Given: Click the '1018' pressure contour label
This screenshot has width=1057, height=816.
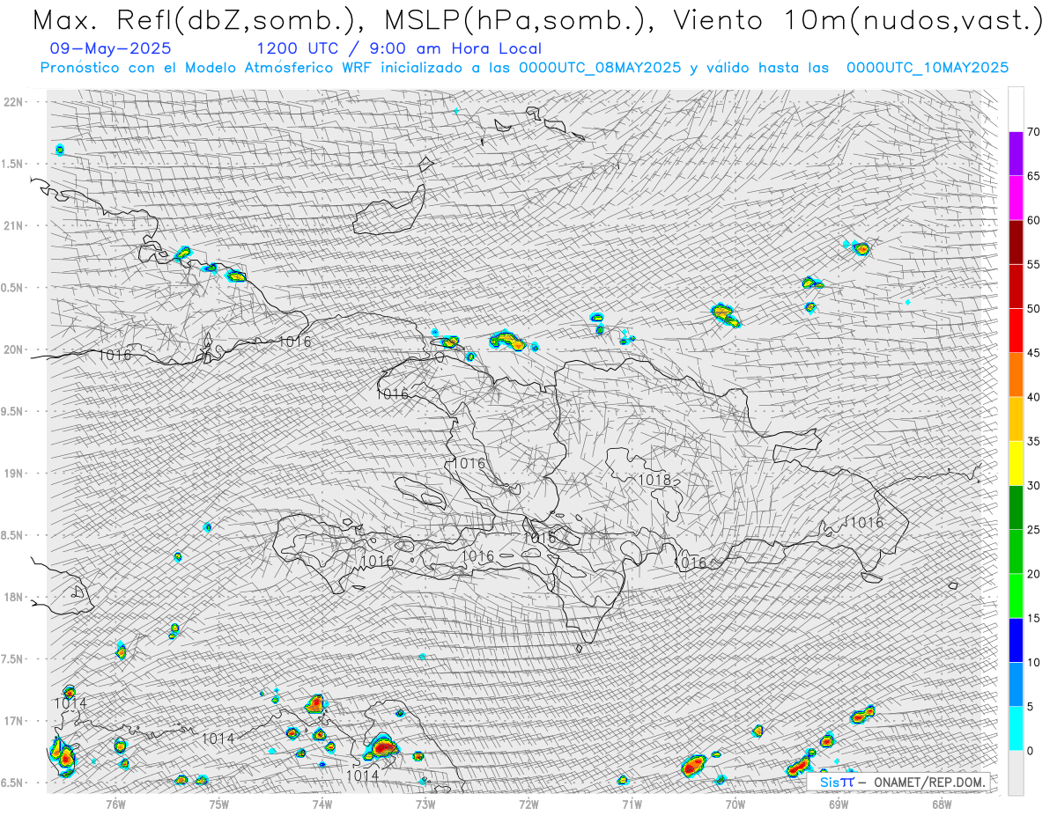Looking at the screenshot, I should coord(654,480).
